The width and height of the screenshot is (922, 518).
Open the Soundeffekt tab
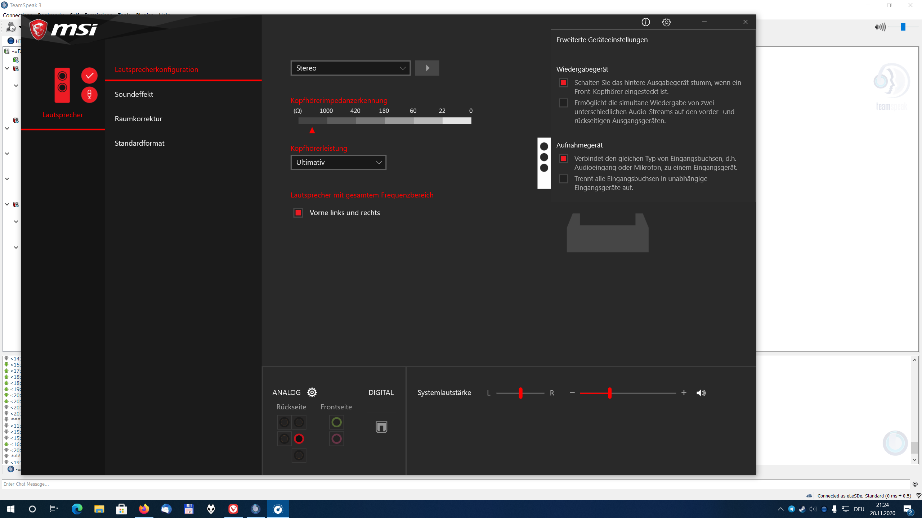(x=134, y=94)
